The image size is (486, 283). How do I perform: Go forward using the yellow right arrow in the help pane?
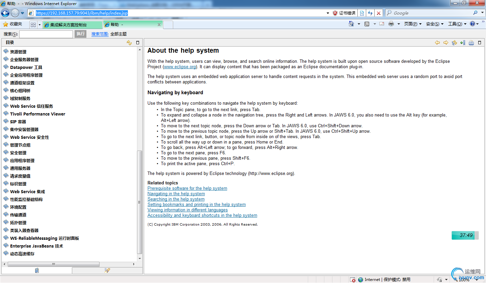pyautogui.click(x=446, y=43)
